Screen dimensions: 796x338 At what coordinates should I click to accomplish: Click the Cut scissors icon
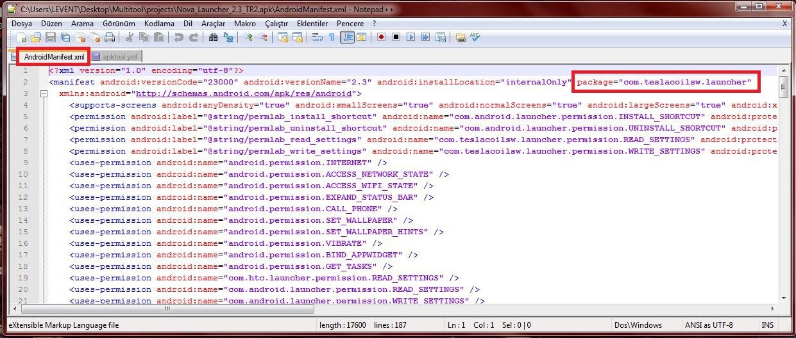pos(130,38)
